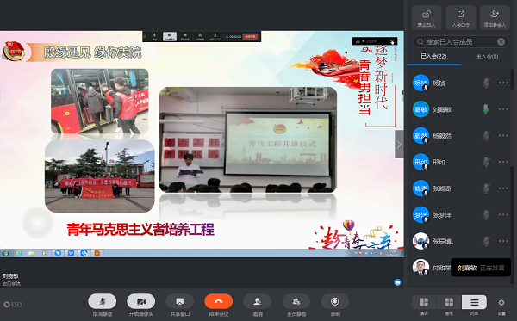Viewport: 517px width, 321px height.
Task: Turn on the camera toggle
Action: (x=141, y=301)
